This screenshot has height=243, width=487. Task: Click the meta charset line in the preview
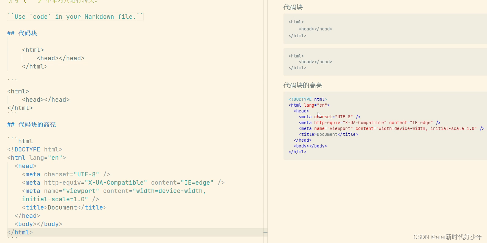click(330, 117)
